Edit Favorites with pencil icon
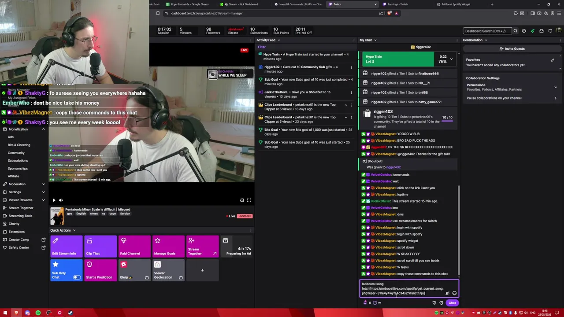This screenshot has width=564, height=317. 553,60
